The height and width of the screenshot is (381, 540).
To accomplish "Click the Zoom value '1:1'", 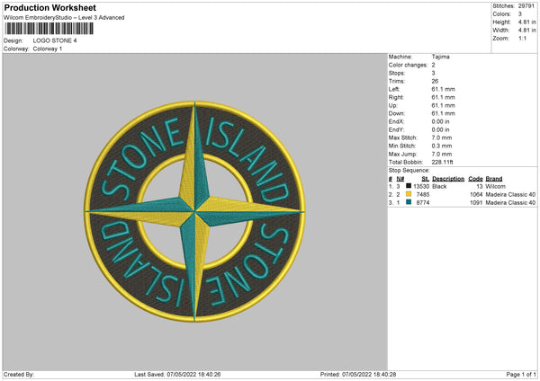I will 522,39.
